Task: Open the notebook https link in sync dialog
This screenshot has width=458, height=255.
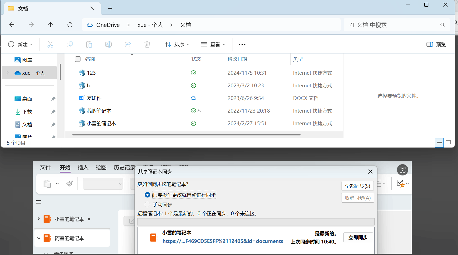Action: 223,241
